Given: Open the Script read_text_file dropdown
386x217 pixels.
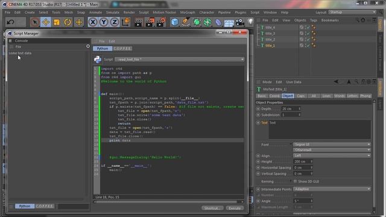Looking at the screenshot, I should pyautogui.click(x=180, y=59).
